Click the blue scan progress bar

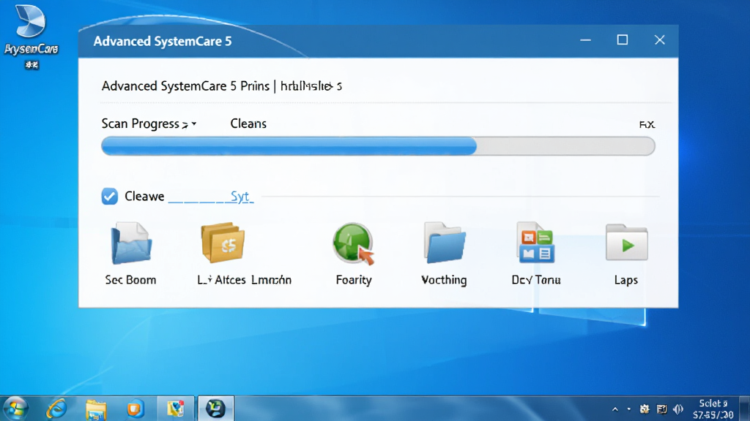click(x=378, y=146)
